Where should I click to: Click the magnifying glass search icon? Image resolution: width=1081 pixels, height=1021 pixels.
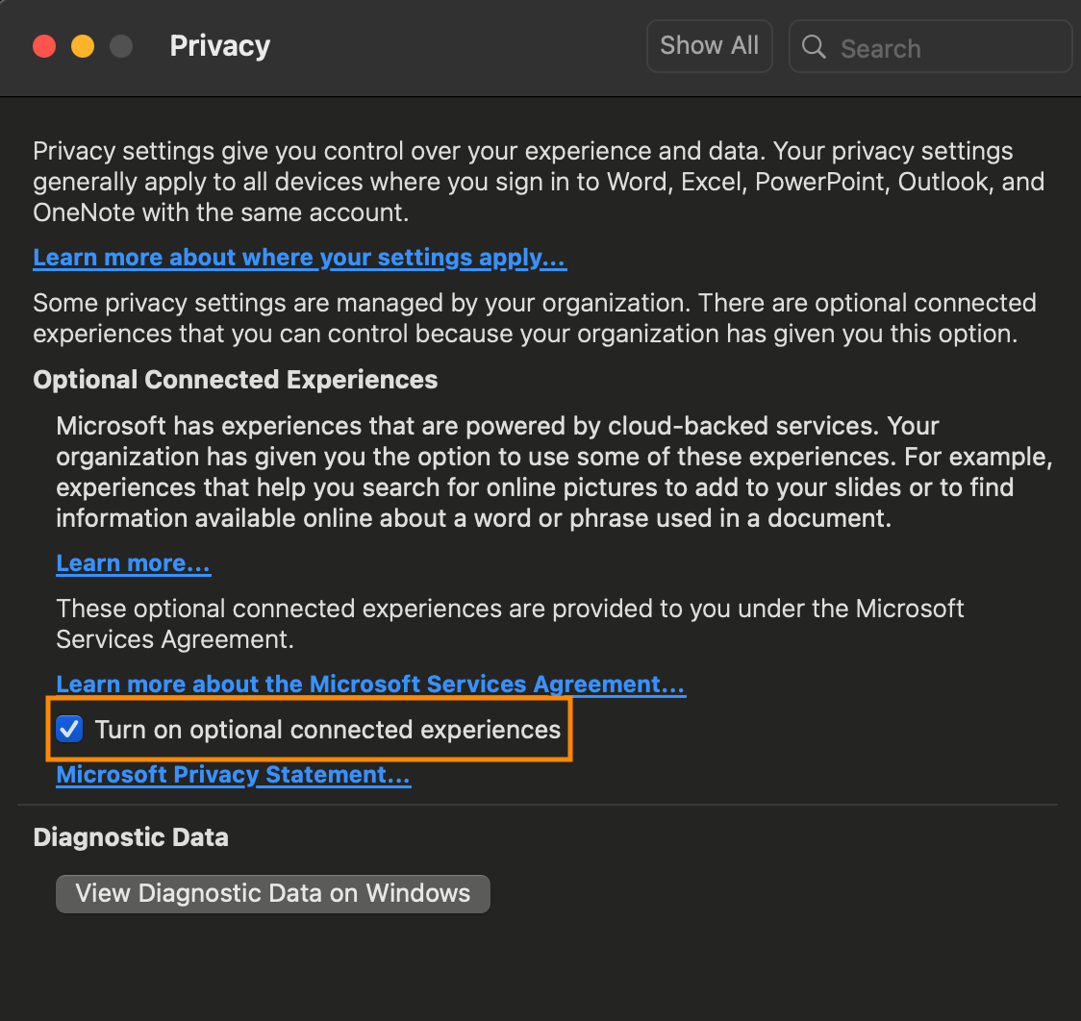814,47
